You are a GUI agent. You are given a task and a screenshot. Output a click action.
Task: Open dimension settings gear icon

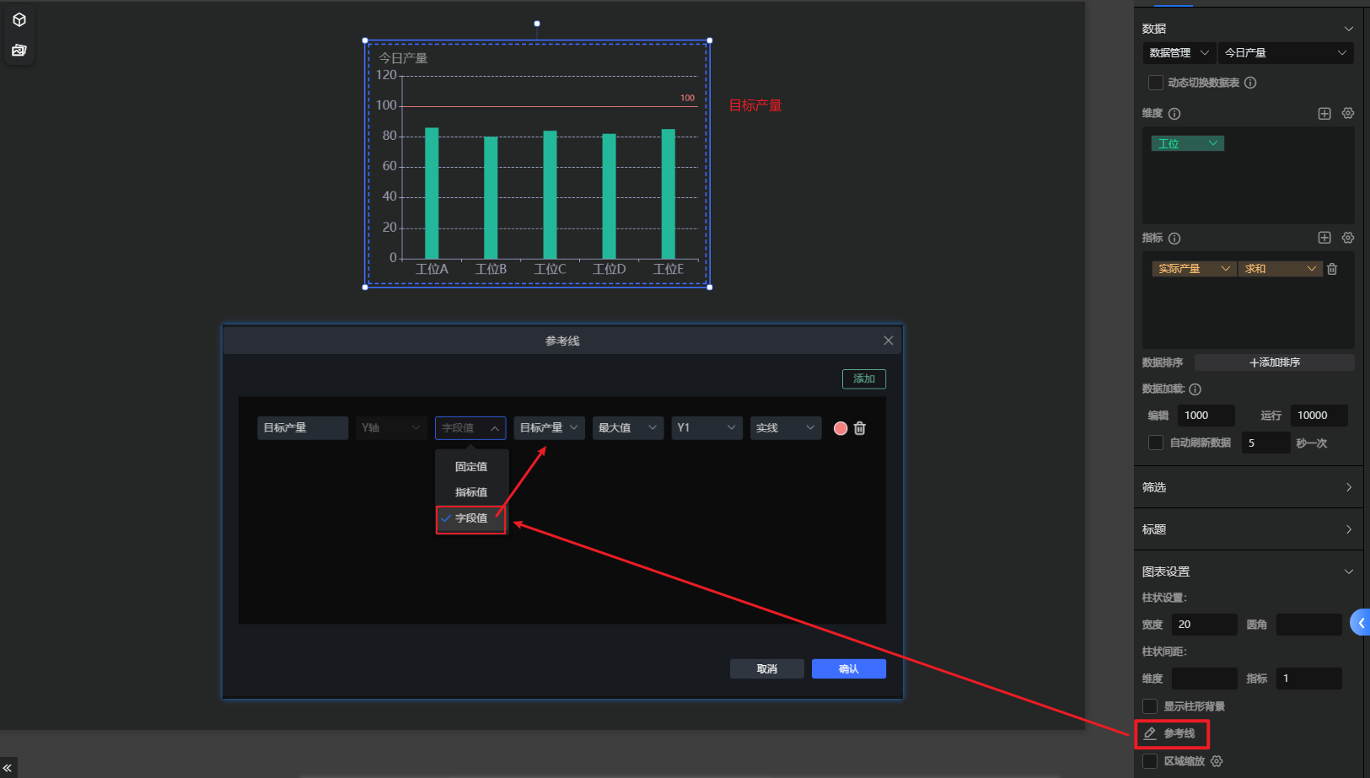[x=1348, y=113]
